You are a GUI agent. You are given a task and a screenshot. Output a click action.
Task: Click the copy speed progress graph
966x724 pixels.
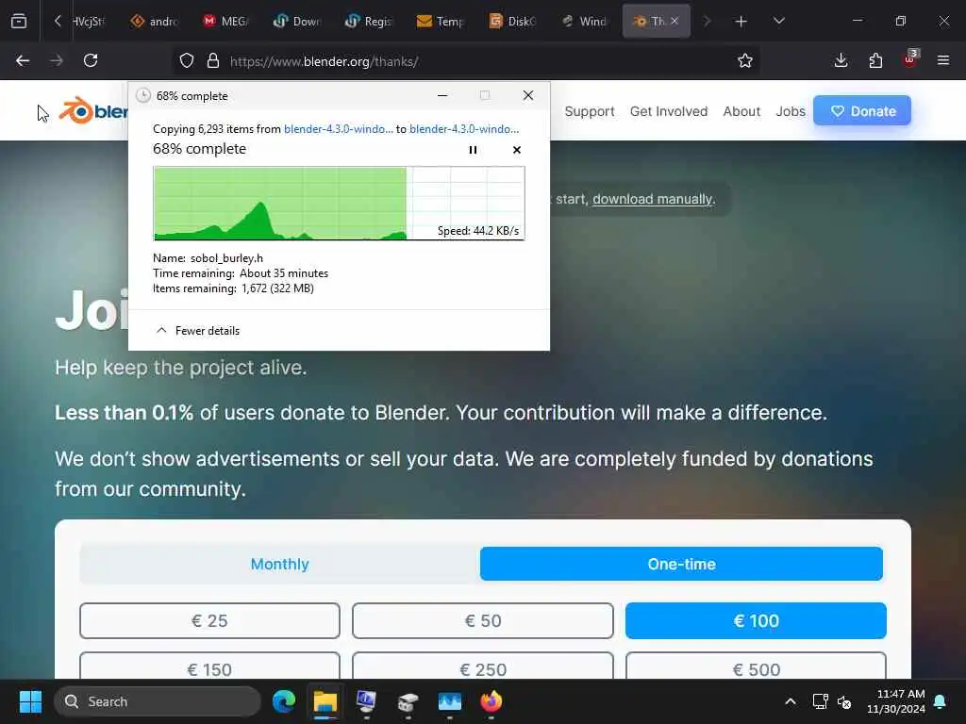339,203
